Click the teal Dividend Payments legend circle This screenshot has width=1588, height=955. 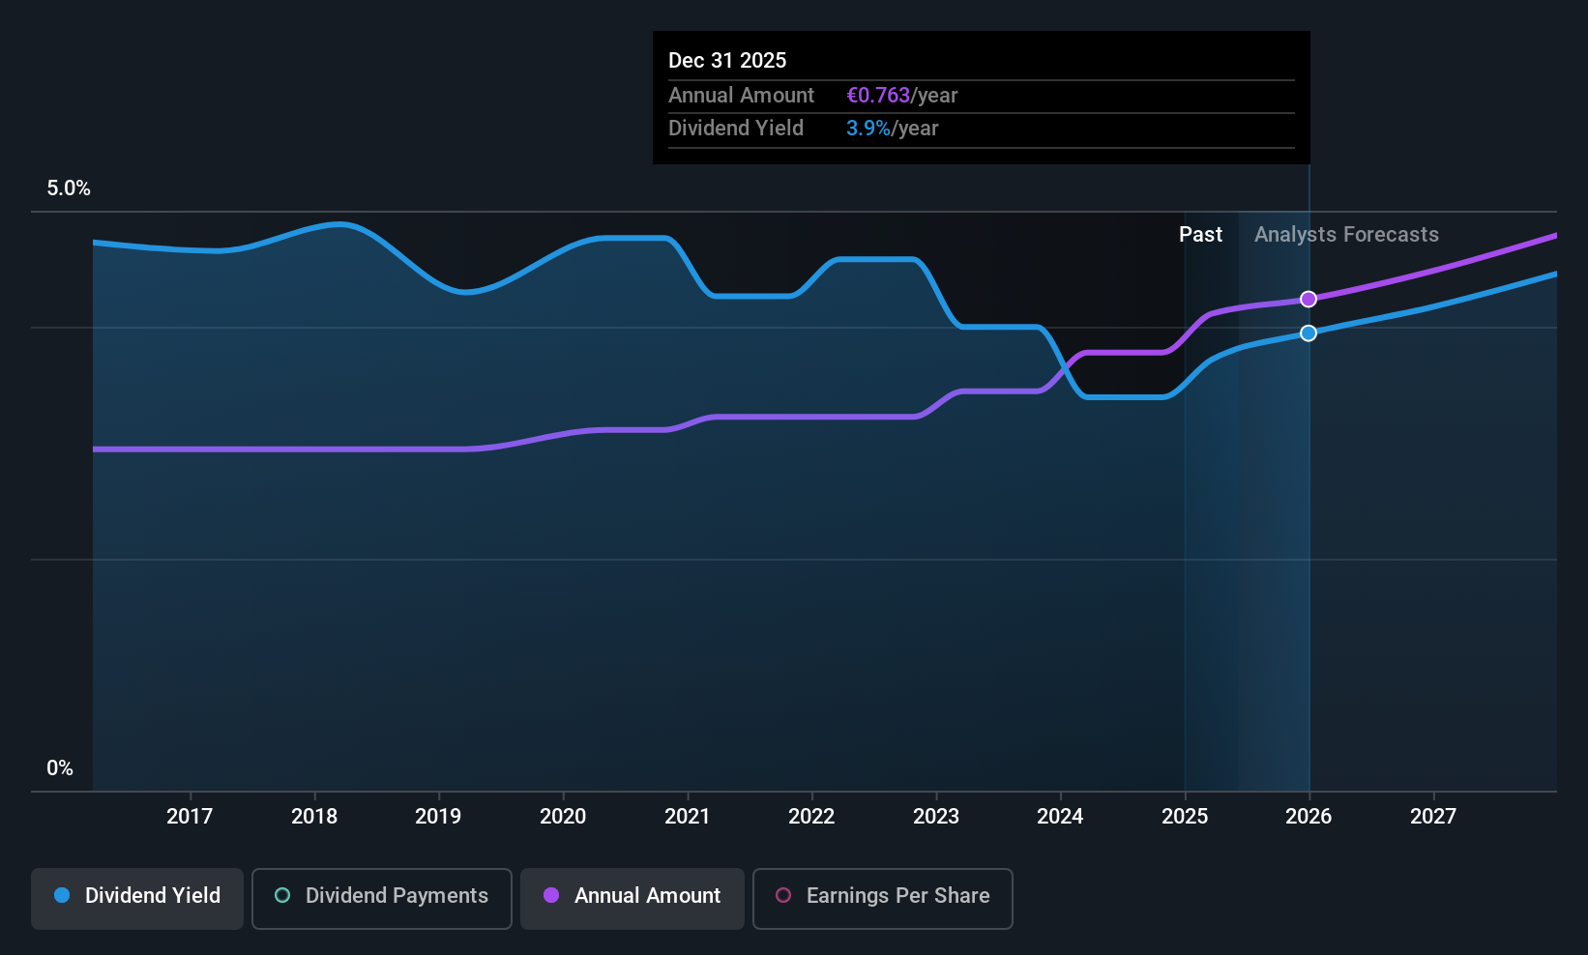tap(282, 895)
